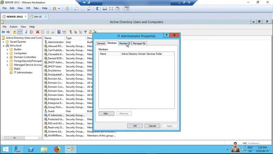Click the red X Delete icon
This screenshot has height=154, width=273.
[x=38, y=32]
